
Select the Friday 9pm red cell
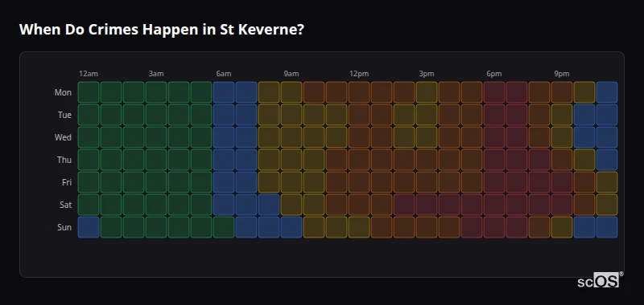point(562,182)
